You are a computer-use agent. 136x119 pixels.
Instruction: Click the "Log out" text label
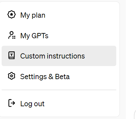[32, 104]
